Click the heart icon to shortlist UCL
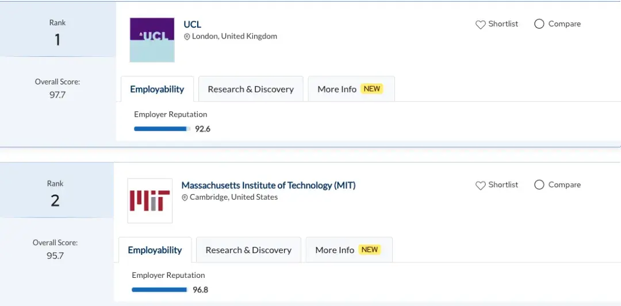 481,25
